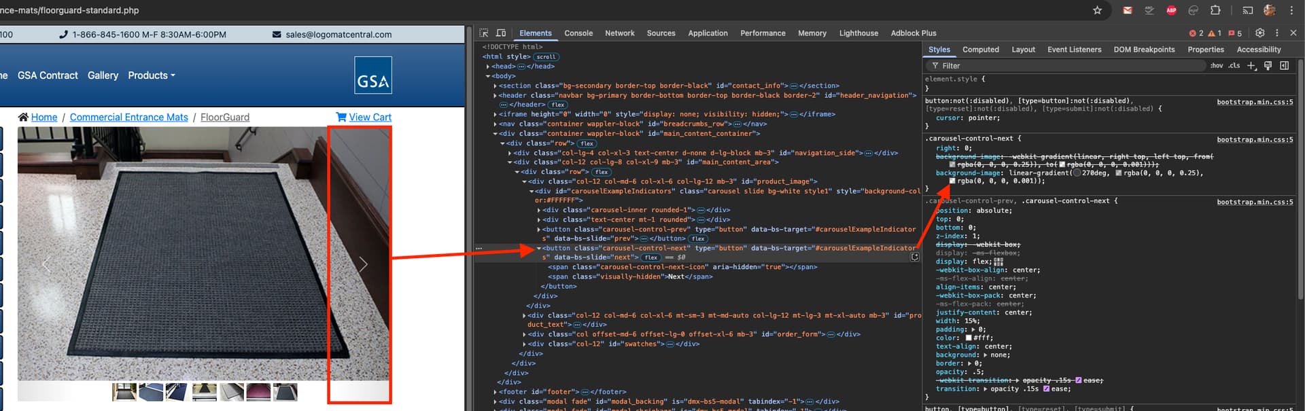Click the sales@logomatcentral.com email address

pyautogui.click(x=338, y=35)
